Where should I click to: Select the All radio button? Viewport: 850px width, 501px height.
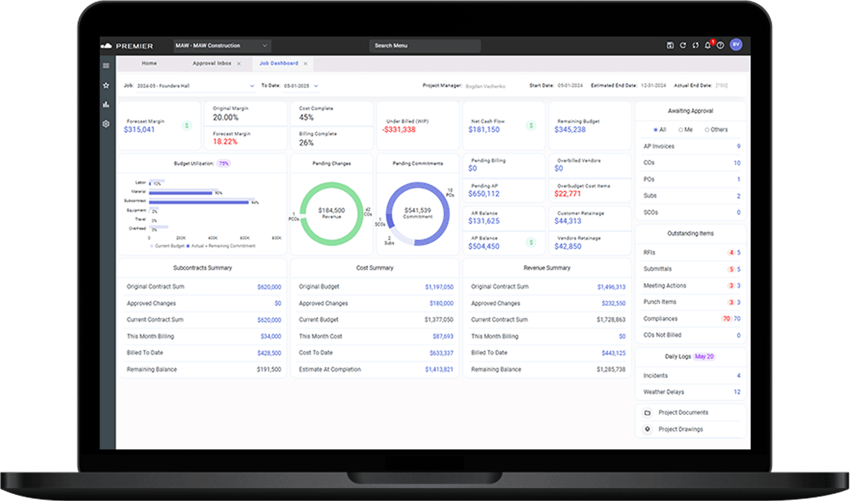pos(655,130)
